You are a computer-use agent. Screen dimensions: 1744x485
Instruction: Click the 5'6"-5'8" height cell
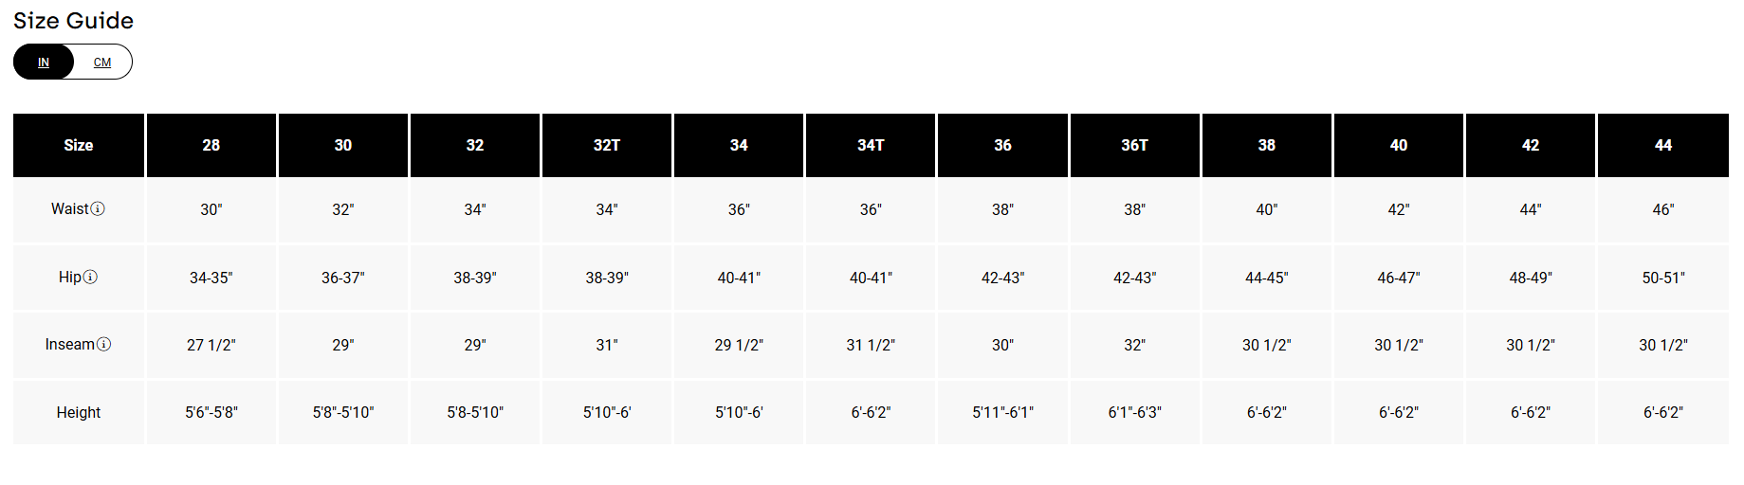pyautogui.click(x=211, y=412)
